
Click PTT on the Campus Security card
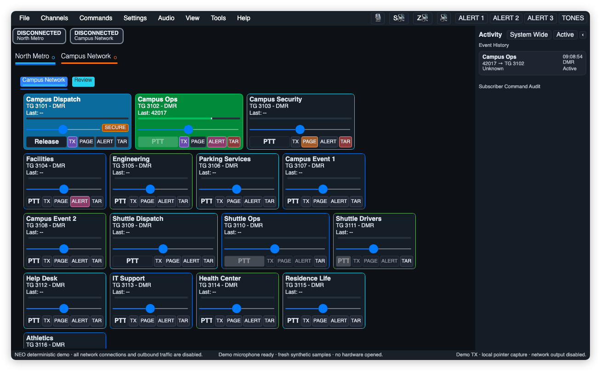[270, 141]
